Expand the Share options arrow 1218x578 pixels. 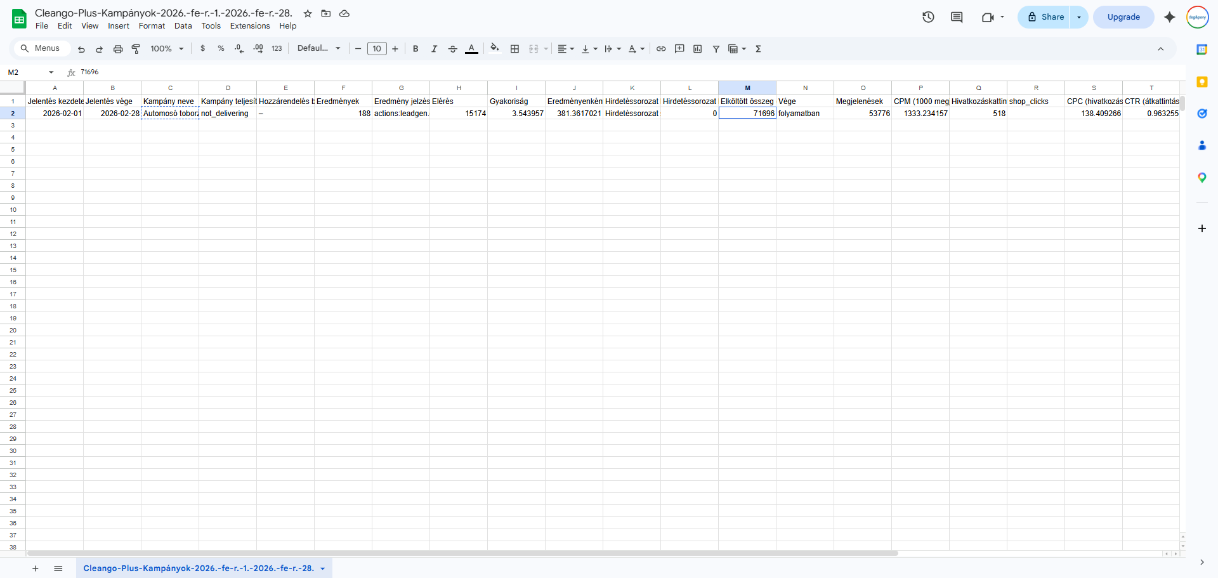(x=1079, y=17)
